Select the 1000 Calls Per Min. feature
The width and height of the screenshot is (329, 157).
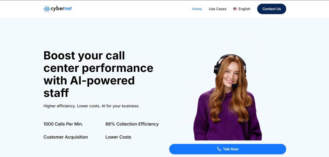[63, 124]
